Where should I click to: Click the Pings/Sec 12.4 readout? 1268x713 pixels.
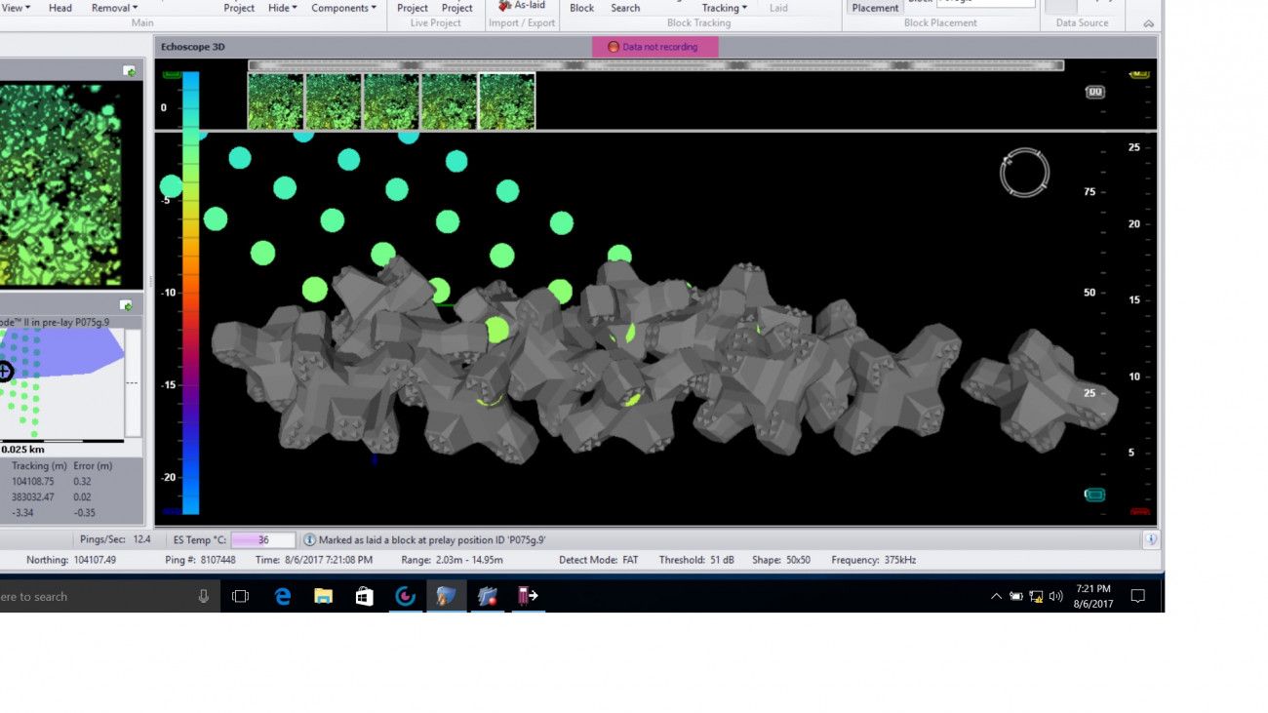115,539
